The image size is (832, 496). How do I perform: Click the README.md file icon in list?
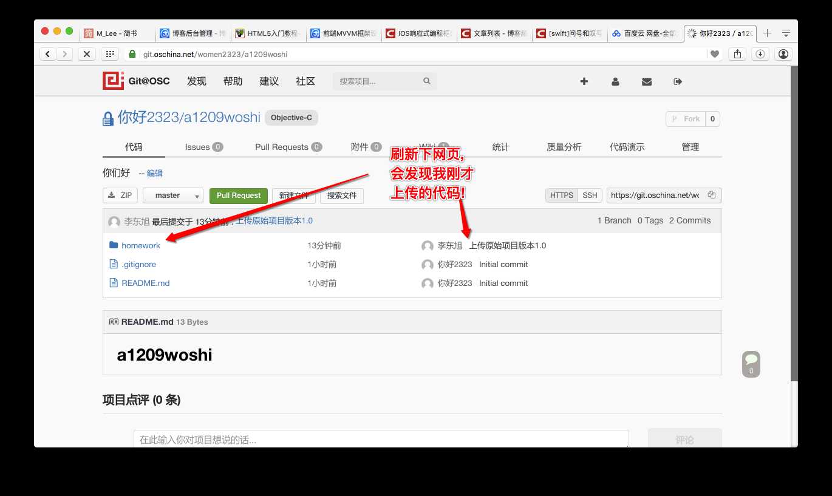pyautogui.click(x=113, y=283)
